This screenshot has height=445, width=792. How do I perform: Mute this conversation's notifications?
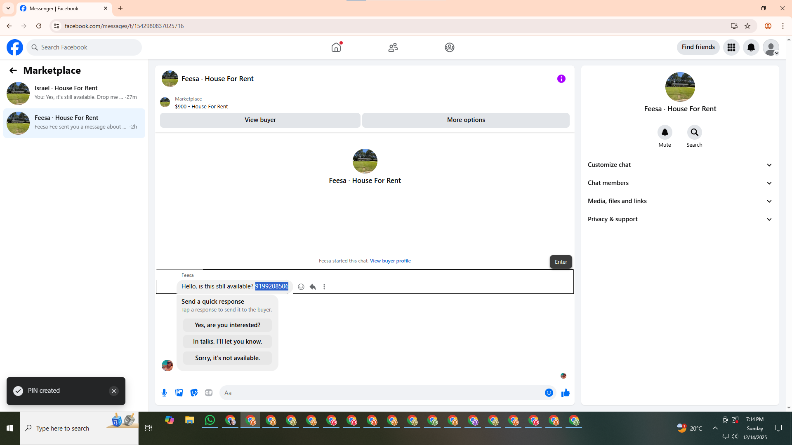coord(665,133)
